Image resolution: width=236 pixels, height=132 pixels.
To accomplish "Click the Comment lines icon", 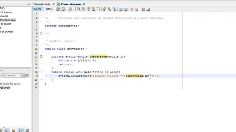I will pyautogui.click(x=143, y=9).
